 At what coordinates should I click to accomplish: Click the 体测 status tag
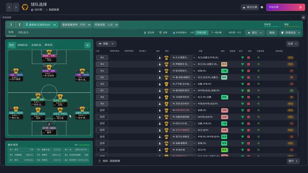224,64
